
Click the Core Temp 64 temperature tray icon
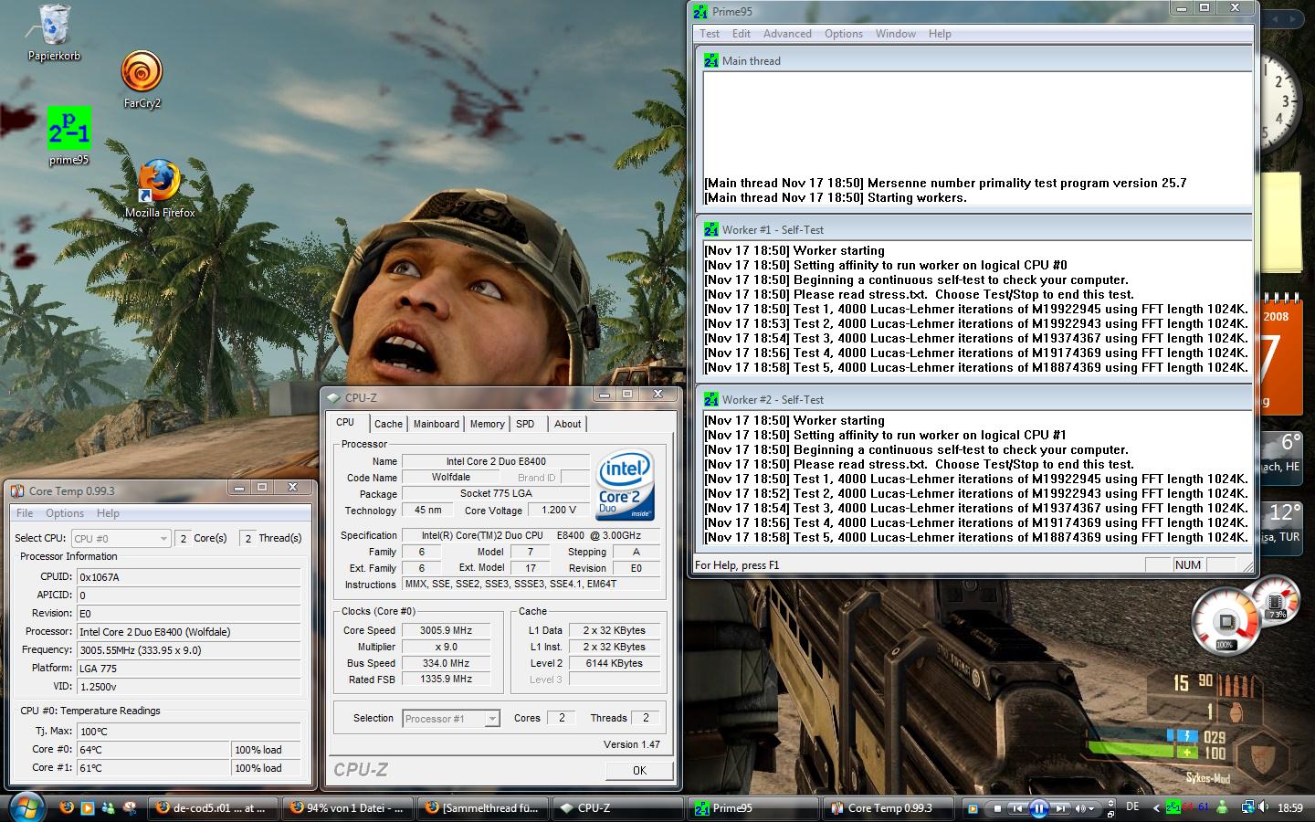1188,807
